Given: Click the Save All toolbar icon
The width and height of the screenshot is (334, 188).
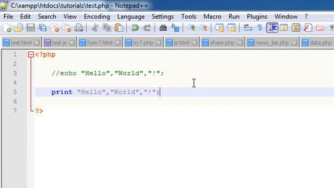Looking at the screenshot, I should [43, 28].
